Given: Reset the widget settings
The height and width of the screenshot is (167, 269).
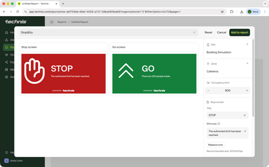Looking at the screenshot, I should 208,32.
